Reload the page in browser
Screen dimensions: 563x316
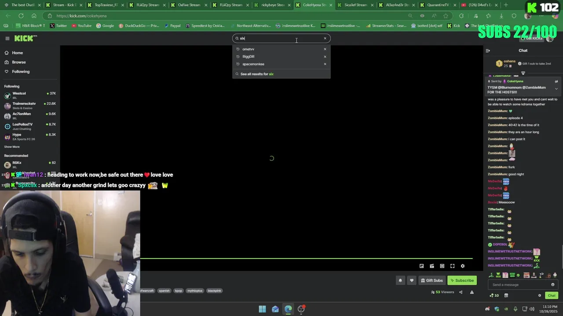coord(21,16)
